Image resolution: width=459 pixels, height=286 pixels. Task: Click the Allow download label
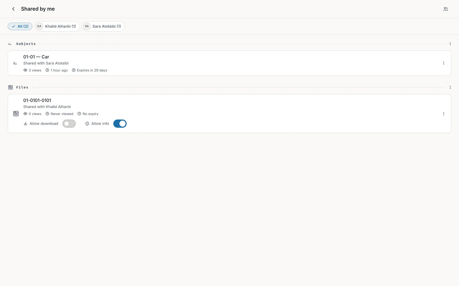[44, 124]
